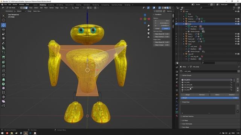Select the Shrink/Fatten tool
Viewport: 241px width, 135px height.
pos(3,97)
